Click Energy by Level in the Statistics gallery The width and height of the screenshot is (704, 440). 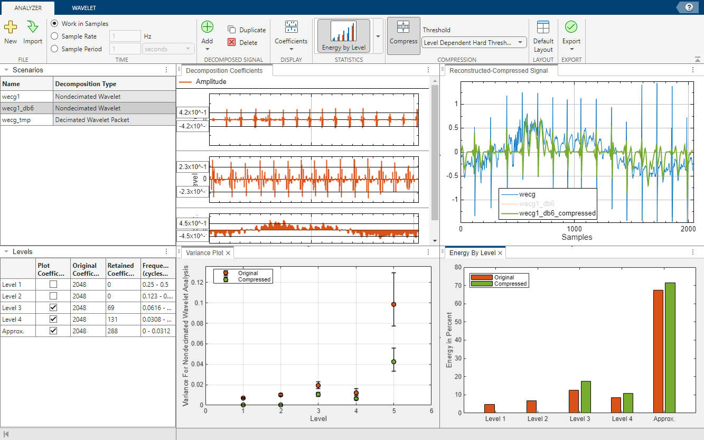(x=344, y=34)
